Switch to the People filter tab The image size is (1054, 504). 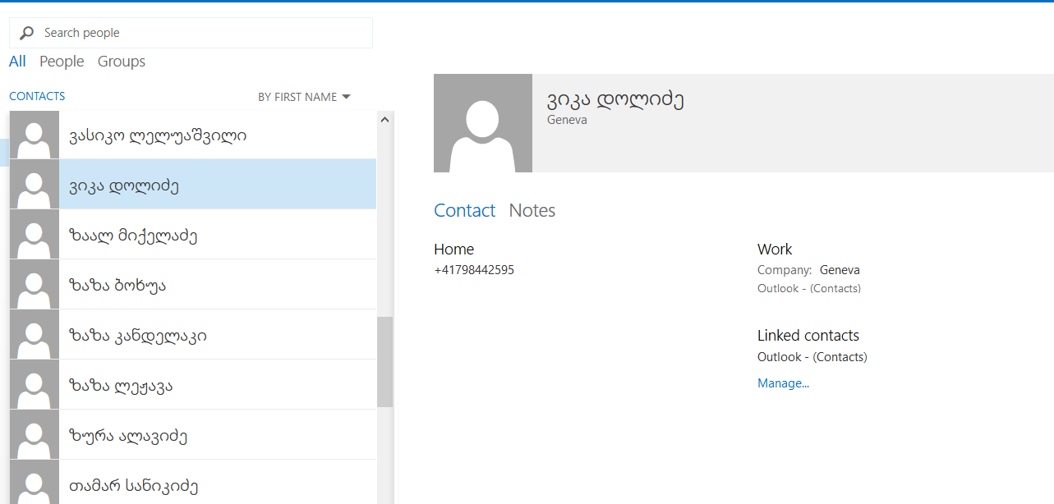point(62,62)
